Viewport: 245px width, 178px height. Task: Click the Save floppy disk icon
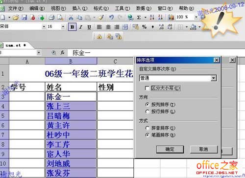coord(24,17)
